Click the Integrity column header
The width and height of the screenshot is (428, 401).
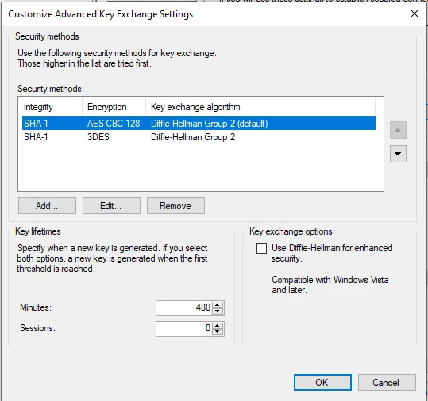point(52,107)
